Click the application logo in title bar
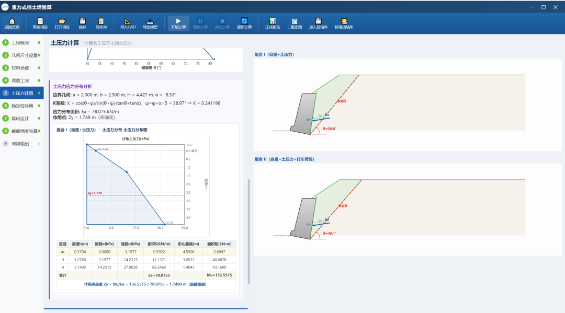565x313 pixels. coord(5,7)
